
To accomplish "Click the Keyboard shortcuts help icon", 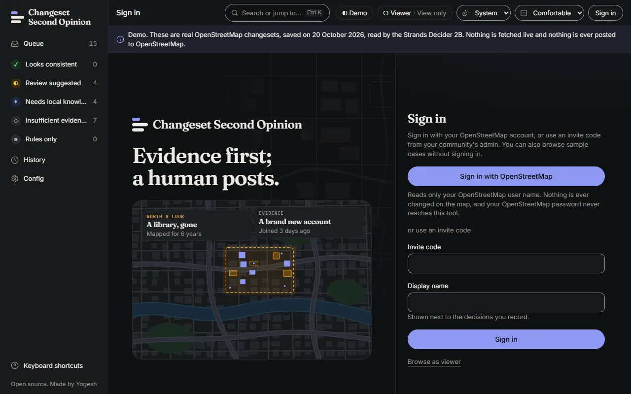I will pyautogui.click(x=15, y=366).
